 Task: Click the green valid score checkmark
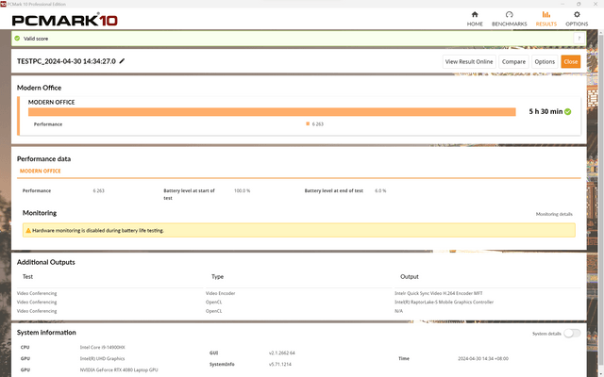click(x=17, y=39)
